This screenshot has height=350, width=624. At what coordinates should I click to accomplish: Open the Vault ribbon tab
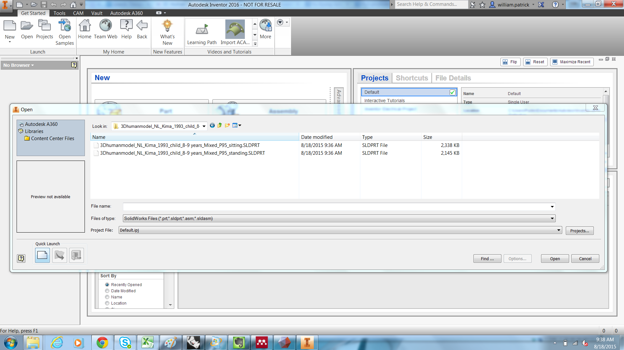[x=97, y=13]
